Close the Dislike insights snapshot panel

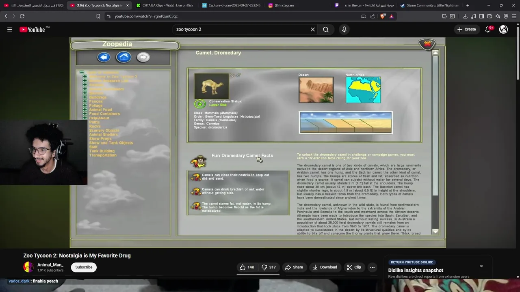[481, 266]
